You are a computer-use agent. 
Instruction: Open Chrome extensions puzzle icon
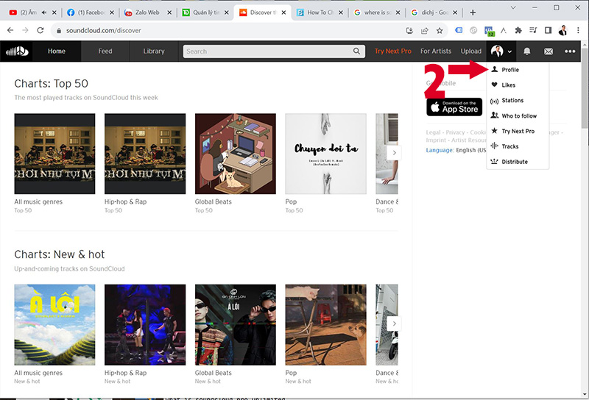pos(518,31)
